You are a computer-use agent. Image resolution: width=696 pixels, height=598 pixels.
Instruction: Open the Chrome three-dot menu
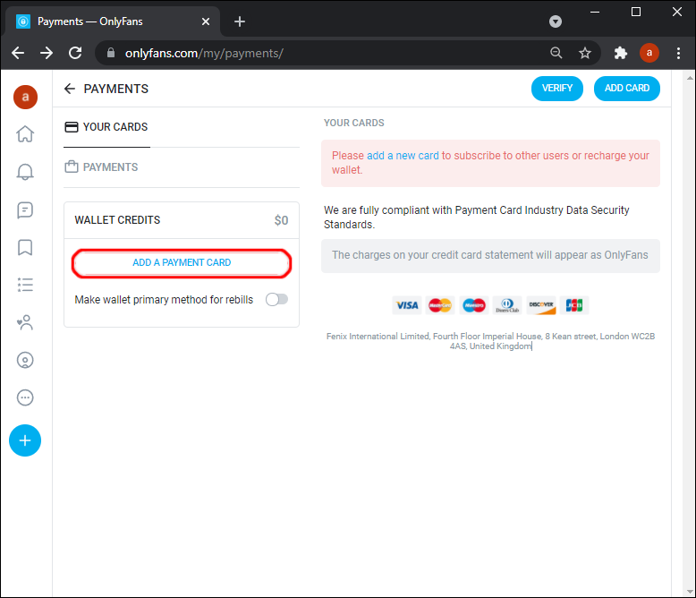tap(678, 53)
